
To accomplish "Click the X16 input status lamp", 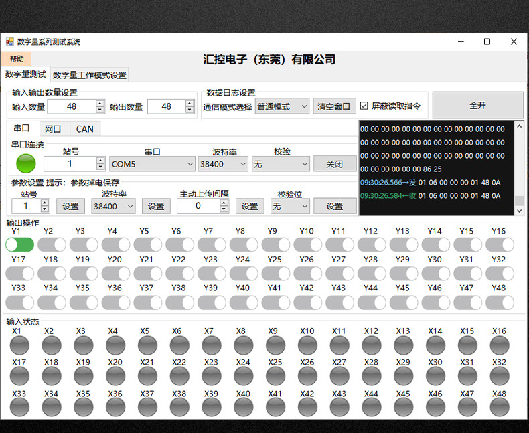I will click(x=500, y=345).
